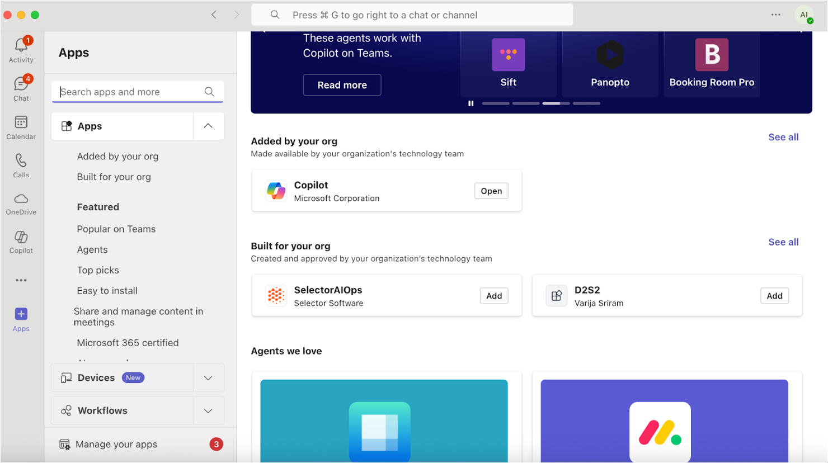The width and height of the screenshot is (828, 463).
Task: Select the Apps plus icon in sidebar
Action: [21, 314]
